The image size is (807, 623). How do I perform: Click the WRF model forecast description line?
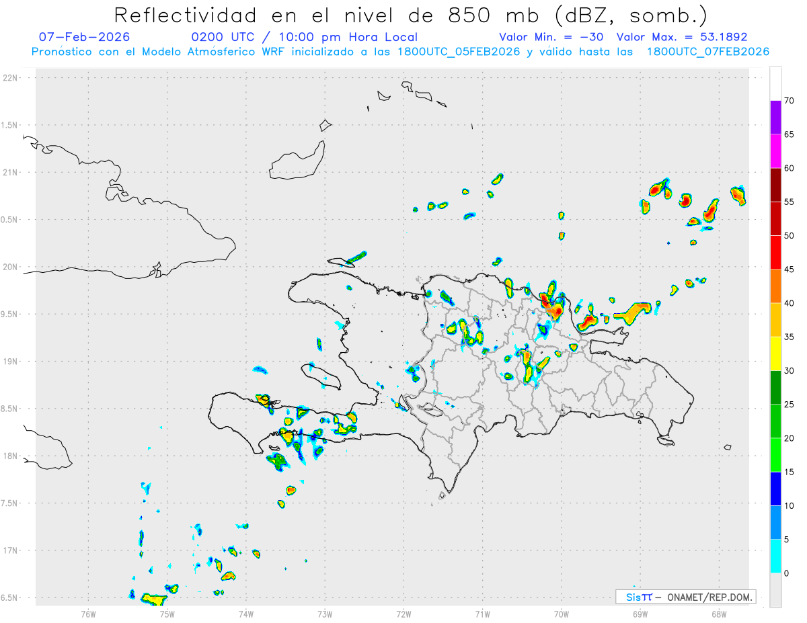click(x=400, y=52)
